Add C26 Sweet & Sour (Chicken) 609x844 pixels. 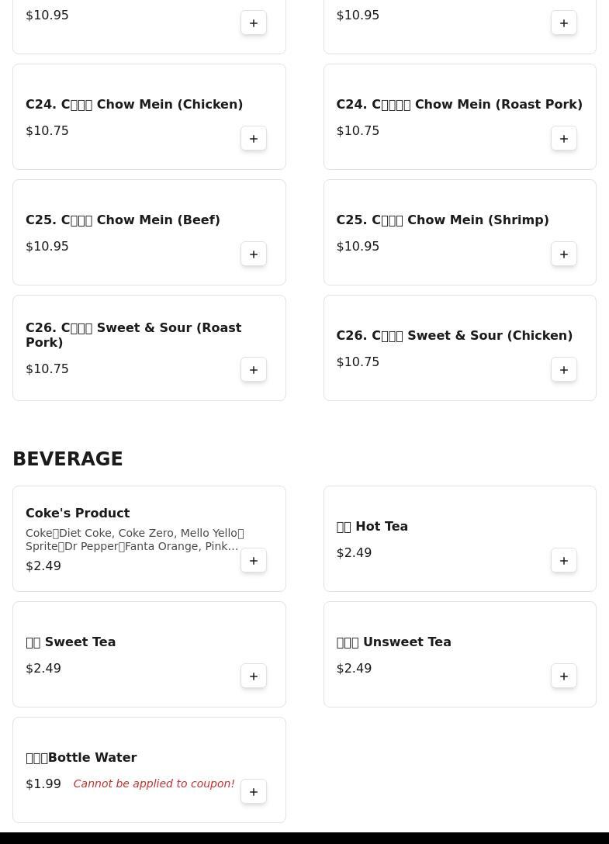point(564,370)
